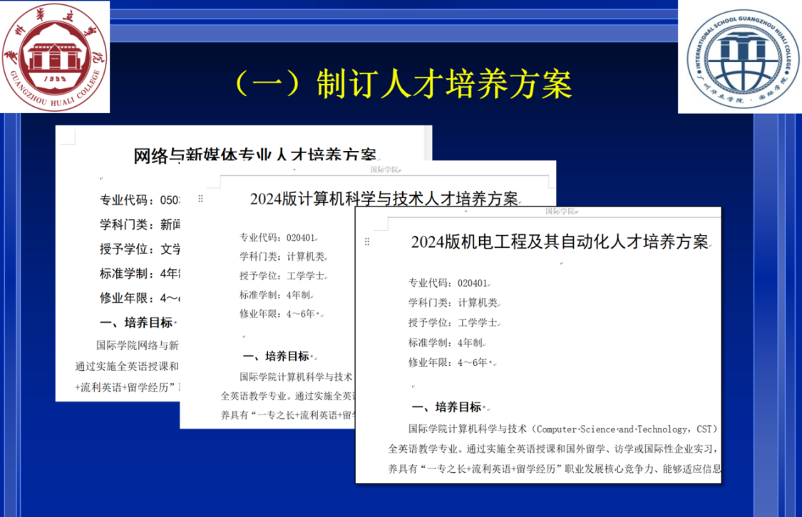Click the International School blue globe logo
802x517 pixels.
pyautogui.click(x=739, y=56)
